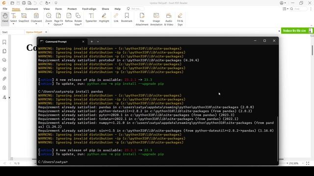Choose the Zoom tool icon
314x176 pixels.
point(49,16)
